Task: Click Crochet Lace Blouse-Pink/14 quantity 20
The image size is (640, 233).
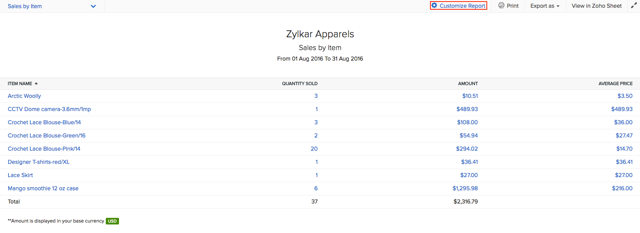Action: point(314,149)
